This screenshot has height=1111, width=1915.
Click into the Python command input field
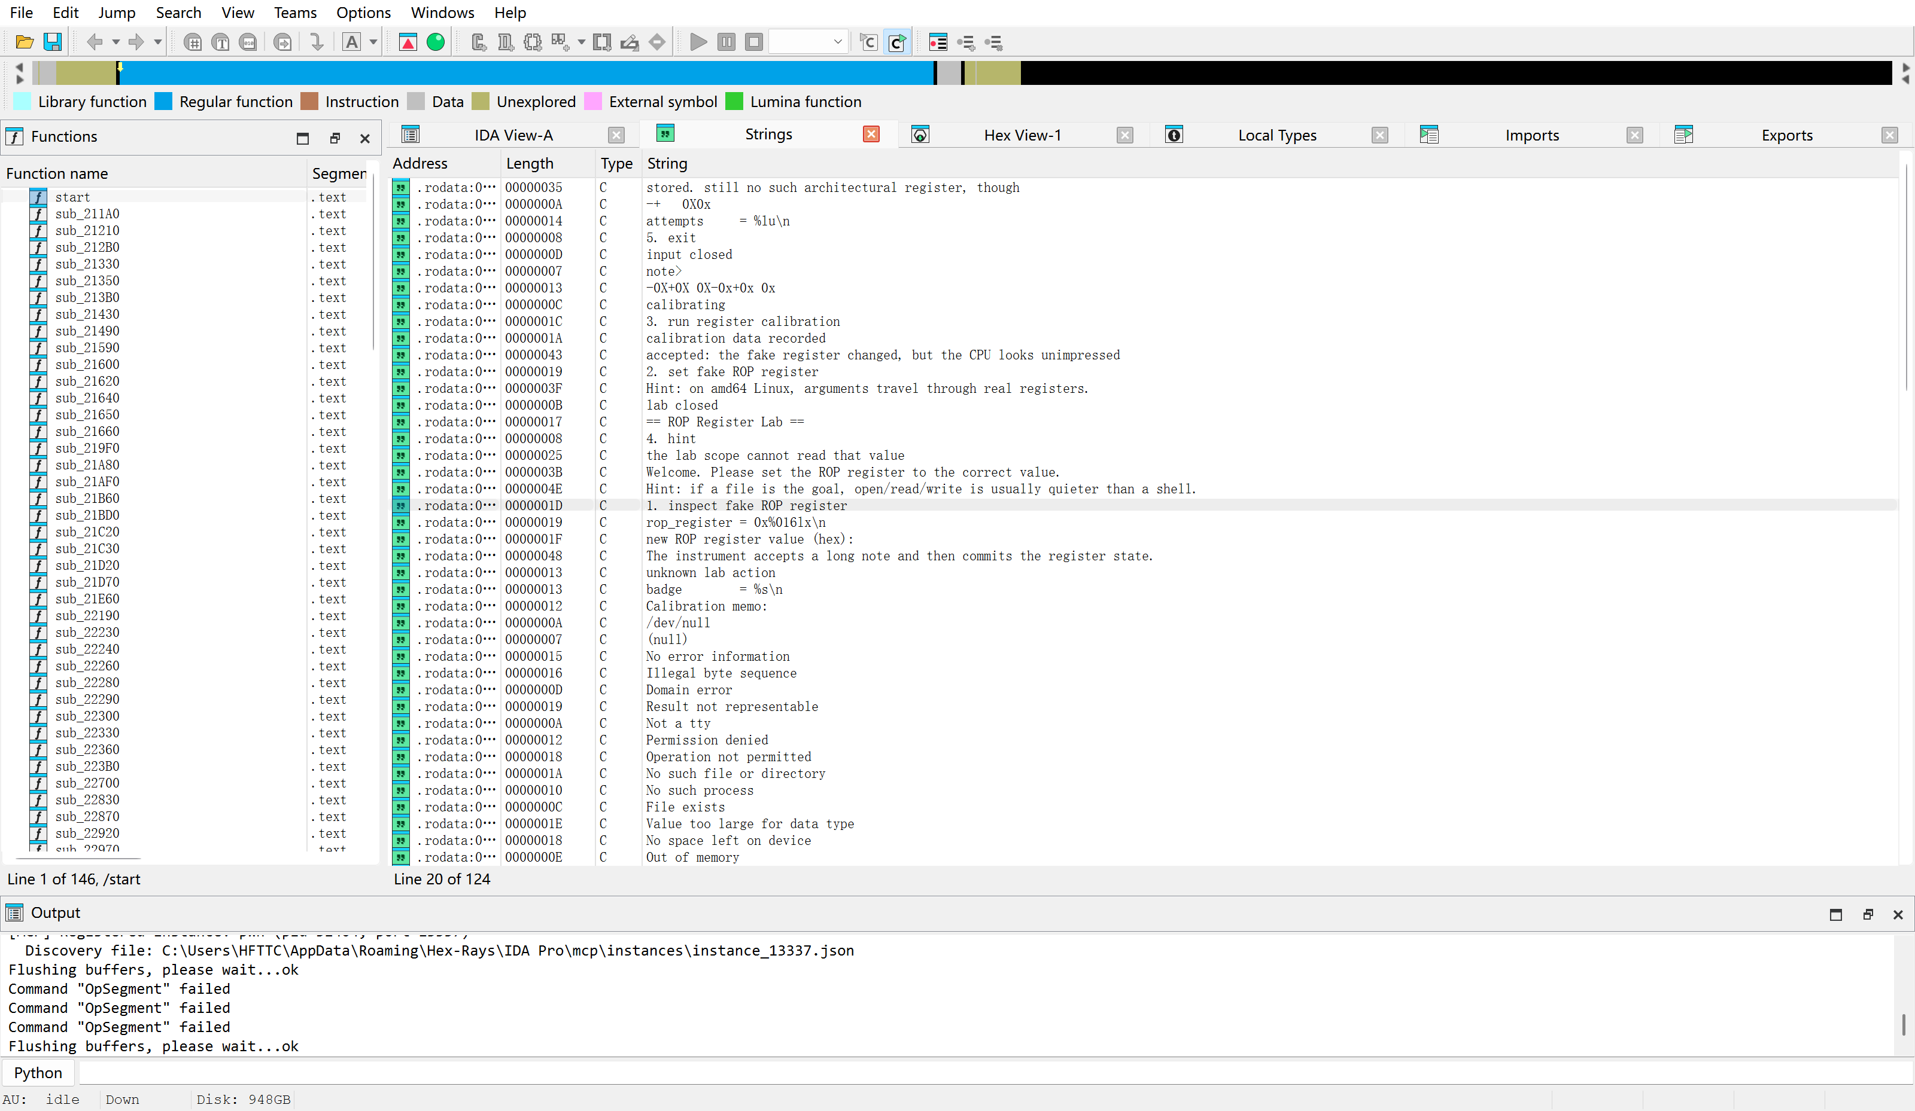point(994,1073)
